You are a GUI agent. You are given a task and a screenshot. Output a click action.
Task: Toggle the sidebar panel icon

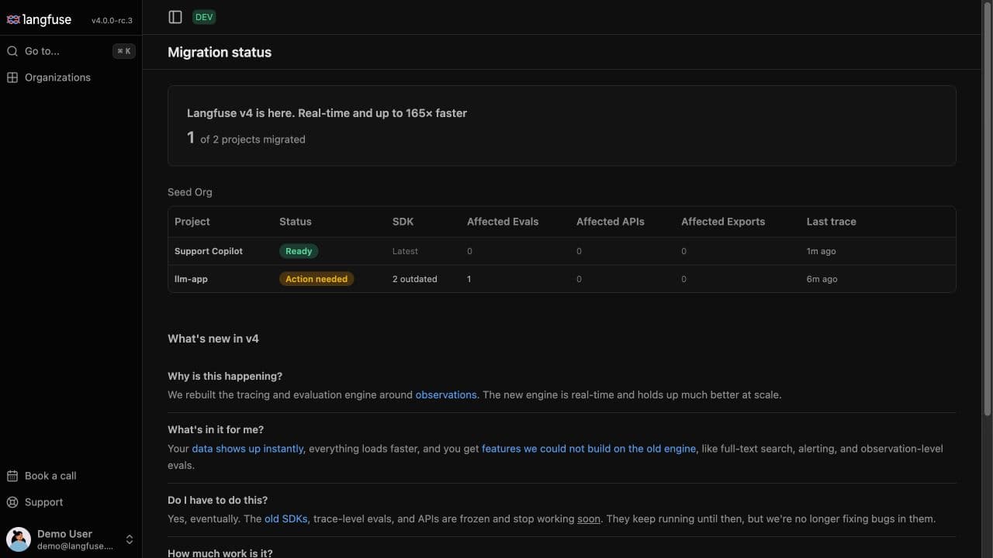tap(175, 17)
